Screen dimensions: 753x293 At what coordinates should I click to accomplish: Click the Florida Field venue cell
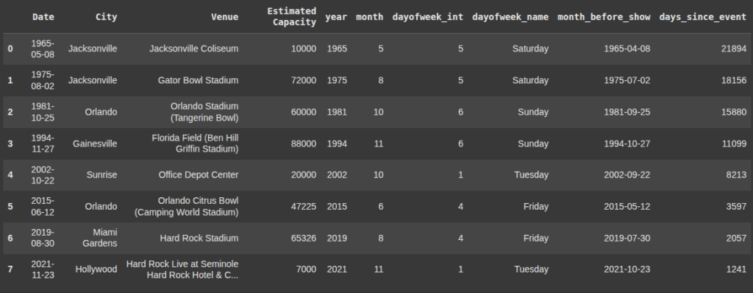click(x=195, y=144)
